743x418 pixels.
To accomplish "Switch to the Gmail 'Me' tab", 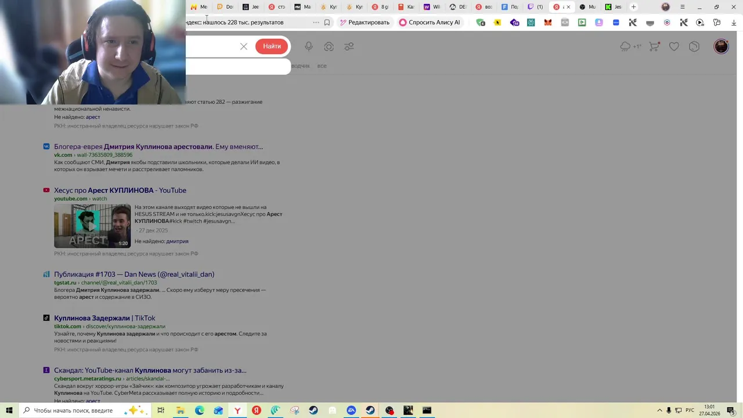I will (199, 7).
